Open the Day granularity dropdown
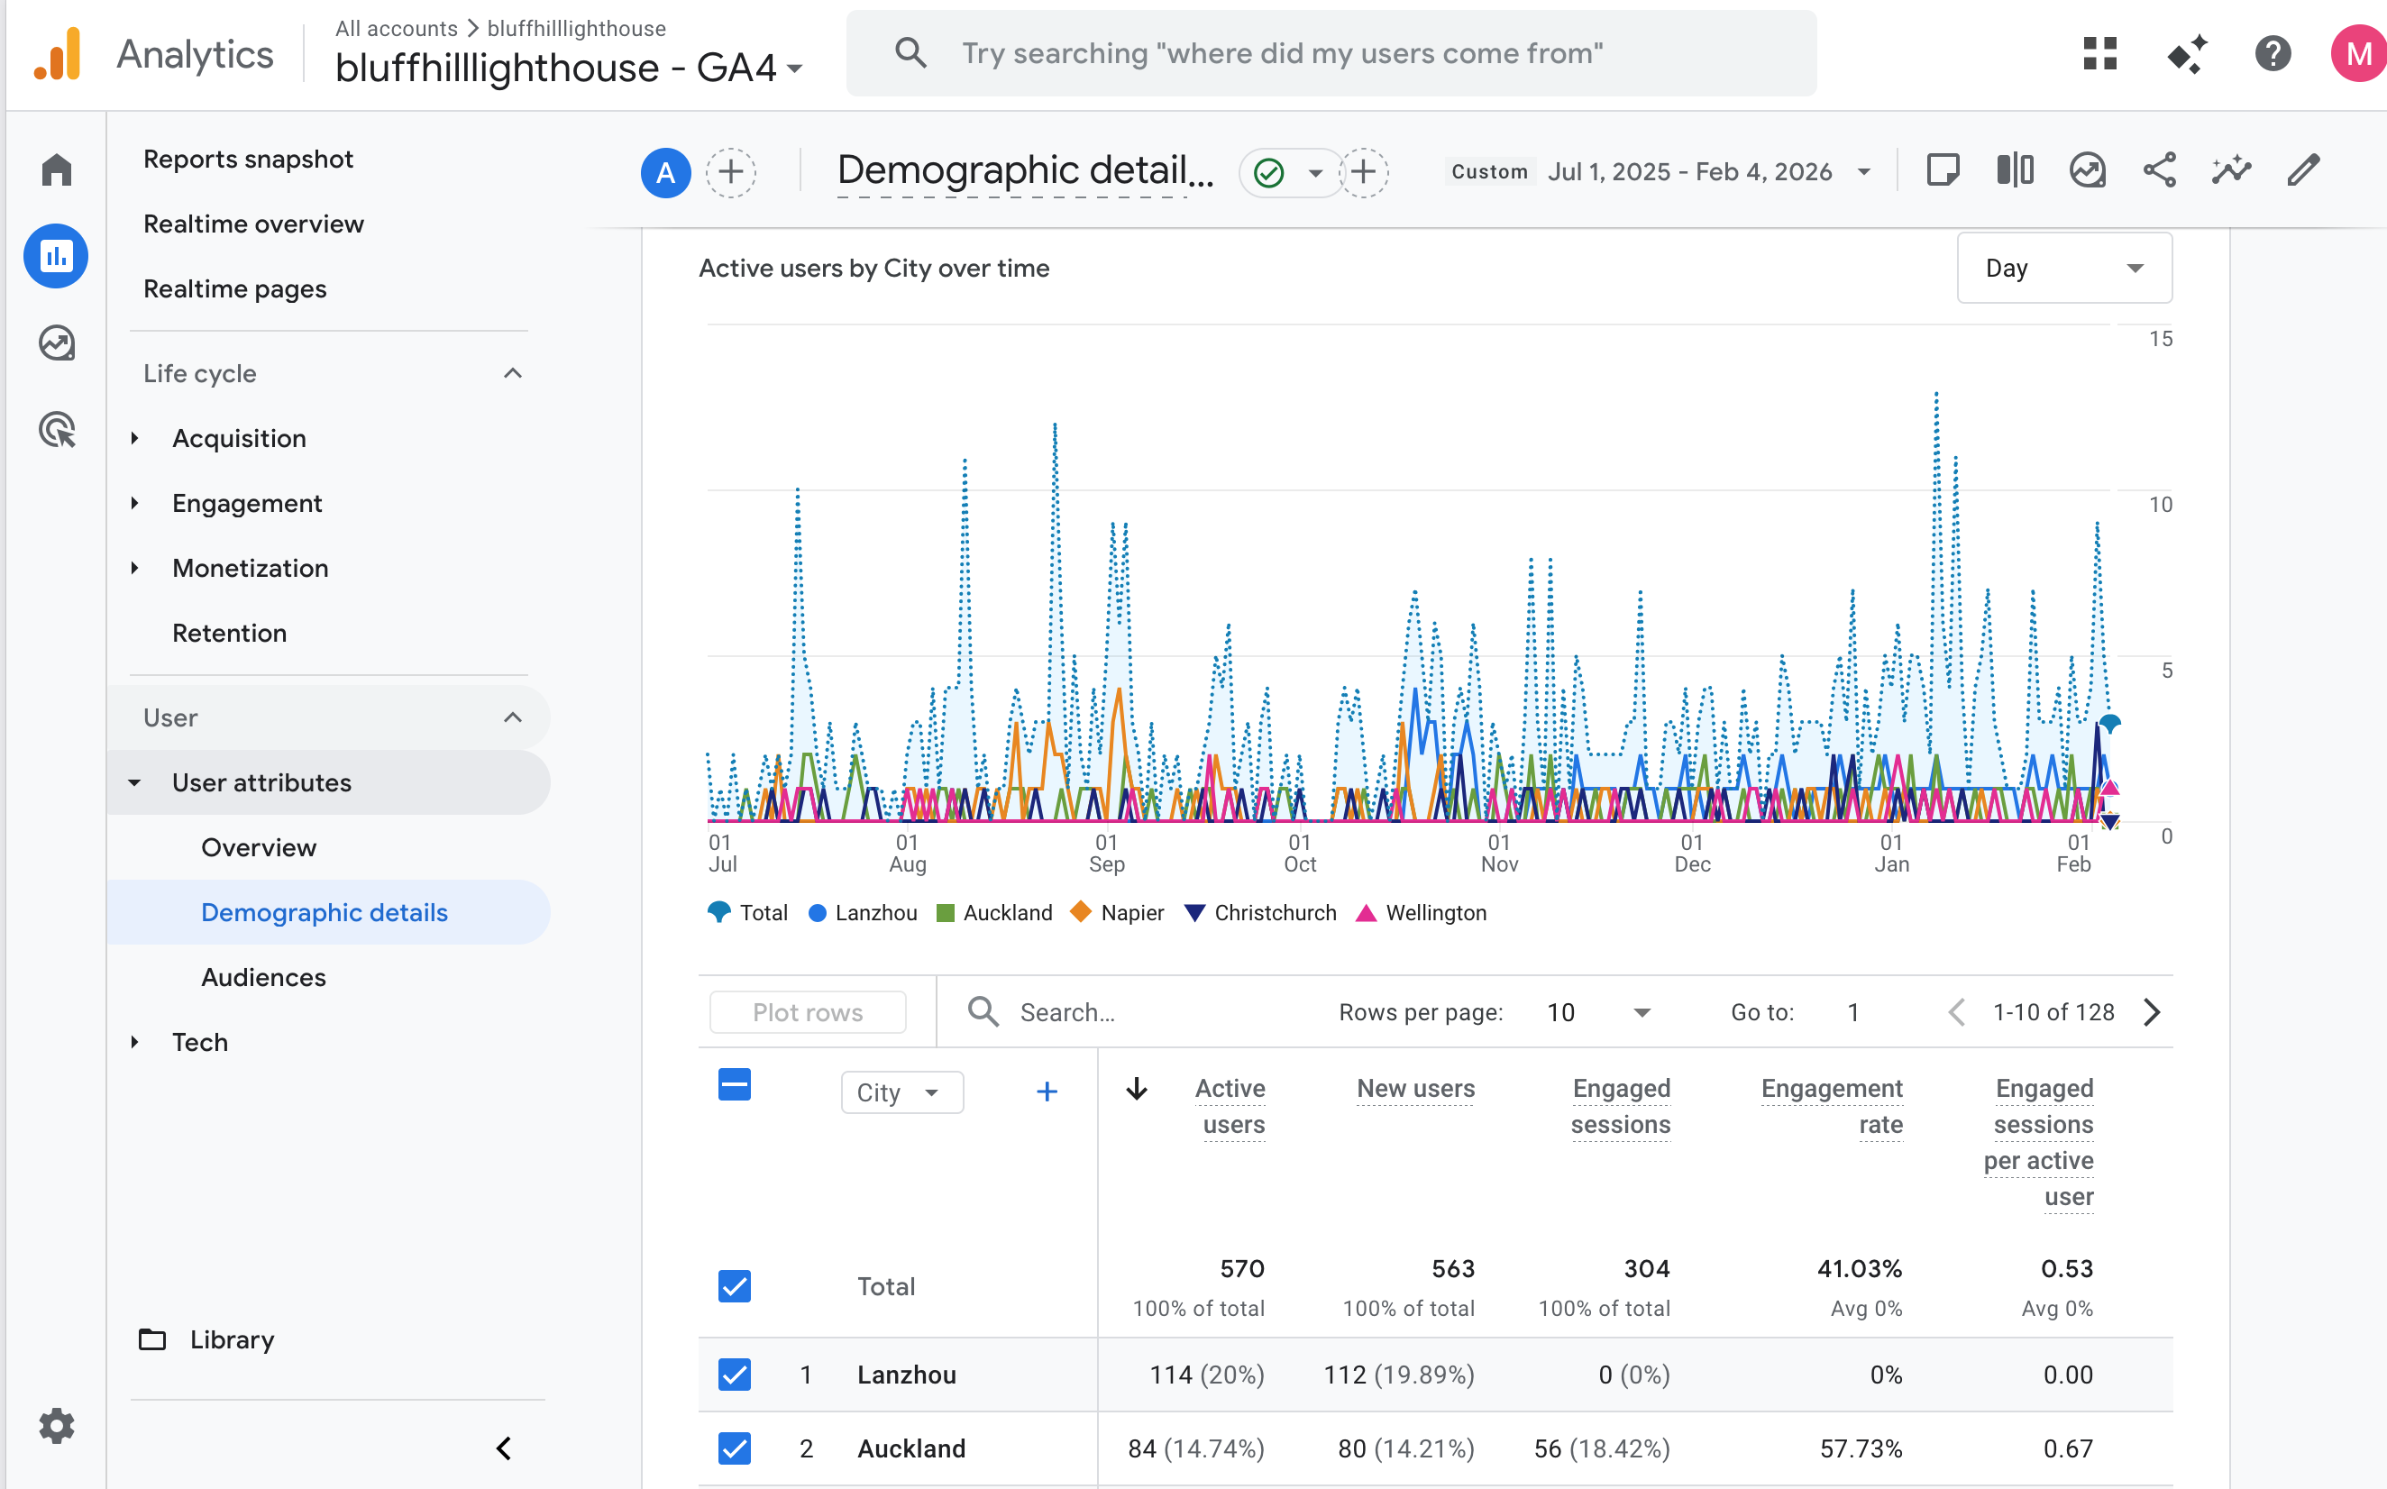This screenshot has height=1489, width=2387. [2063, 268]
